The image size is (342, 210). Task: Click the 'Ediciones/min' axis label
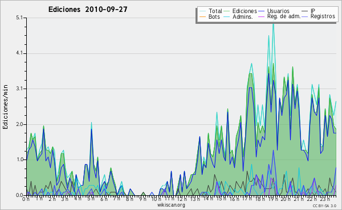(5, 107)
